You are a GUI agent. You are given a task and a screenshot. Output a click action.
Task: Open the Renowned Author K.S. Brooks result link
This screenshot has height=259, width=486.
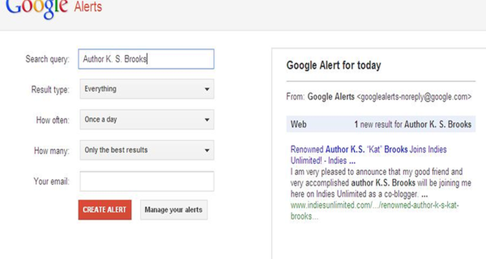(368, 155)
